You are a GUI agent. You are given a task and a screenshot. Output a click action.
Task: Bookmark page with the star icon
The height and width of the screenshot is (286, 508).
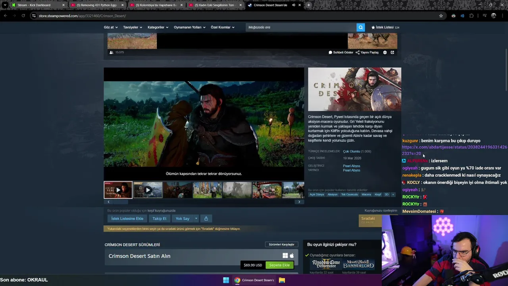(x=441, y=16)
